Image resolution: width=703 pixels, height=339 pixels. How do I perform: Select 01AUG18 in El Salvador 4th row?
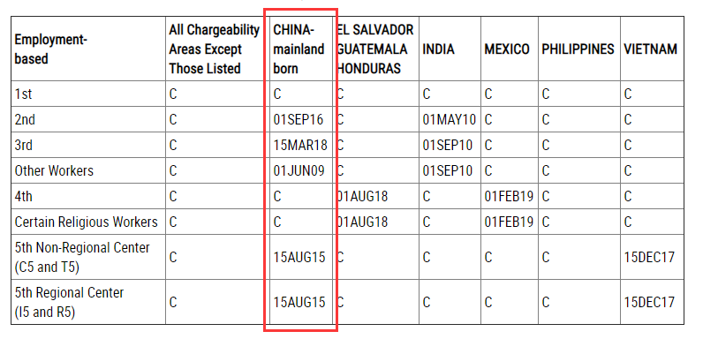tap(362, 196)
